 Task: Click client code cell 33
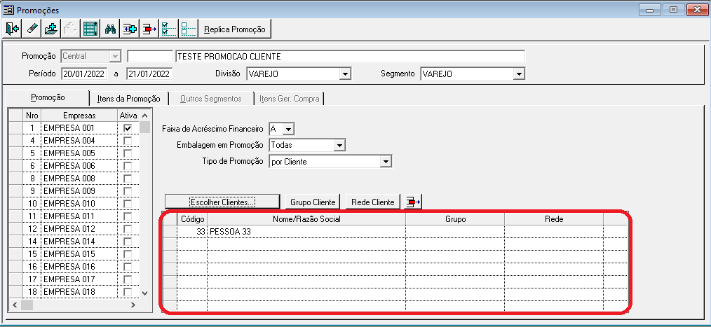(x=193, y=232)
